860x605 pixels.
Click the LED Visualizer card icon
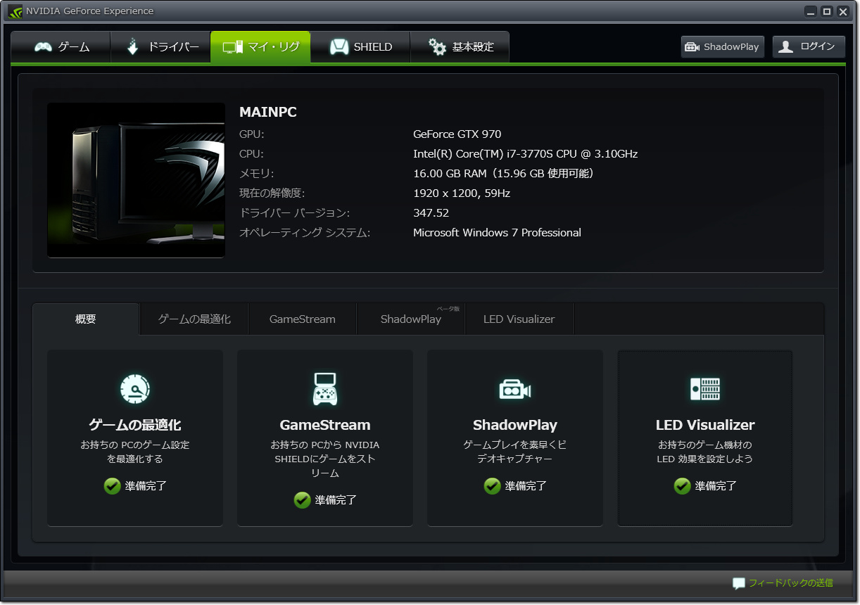pyautogui.click(x=705, y=389)
